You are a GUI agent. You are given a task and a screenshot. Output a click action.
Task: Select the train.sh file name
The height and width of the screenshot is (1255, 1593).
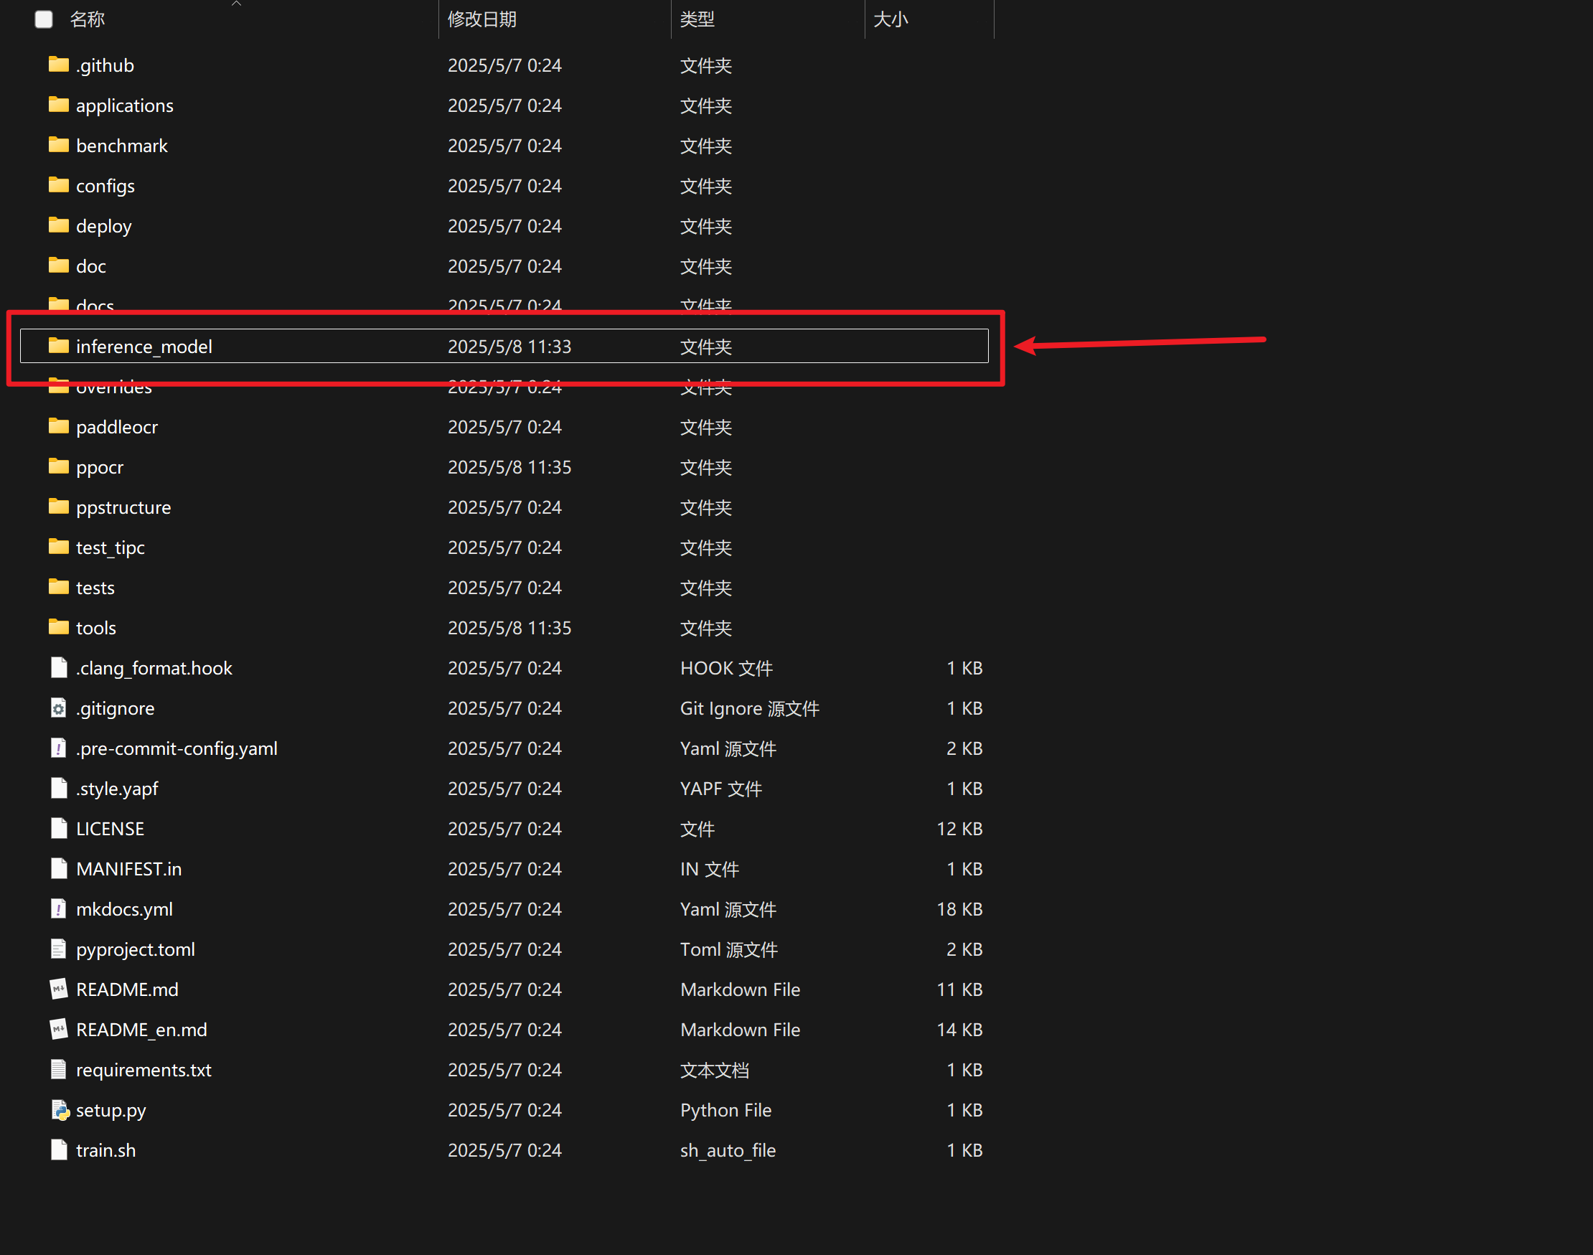tap(105, 1150)
